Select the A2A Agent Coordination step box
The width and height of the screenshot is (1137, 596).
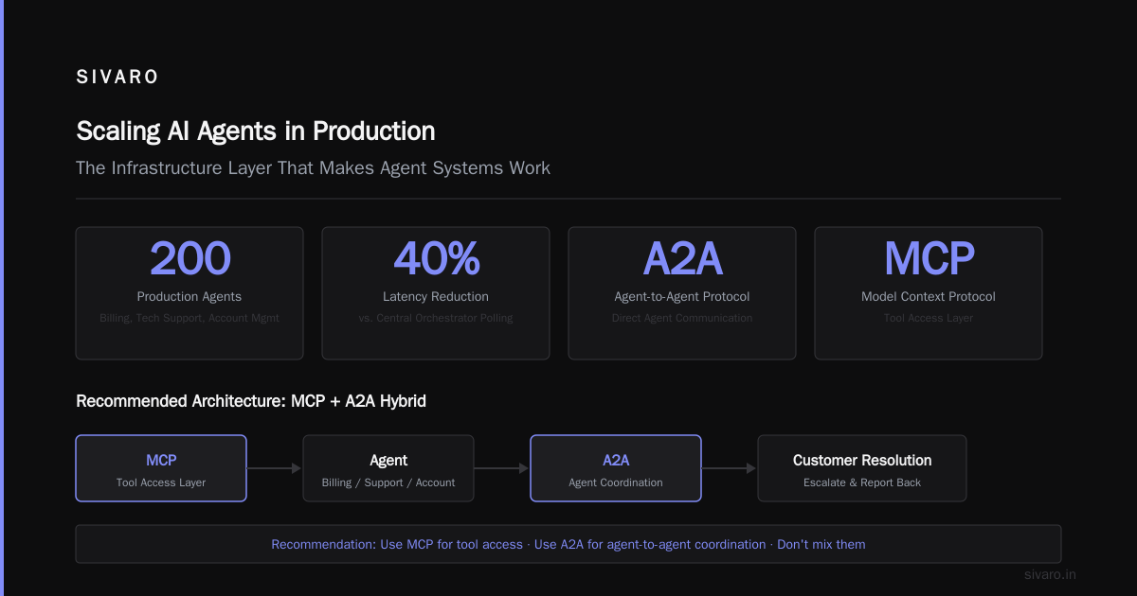point(616,468)
